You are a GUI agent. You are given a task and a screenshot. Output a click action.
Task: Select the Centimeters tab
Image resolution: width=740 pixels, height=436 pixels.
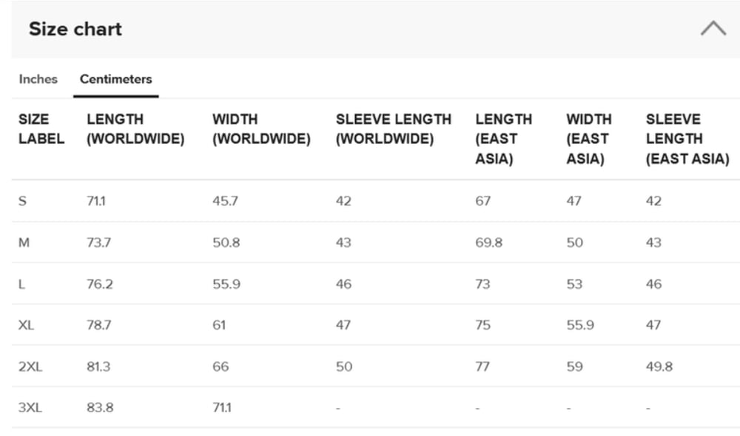(115, 79)
